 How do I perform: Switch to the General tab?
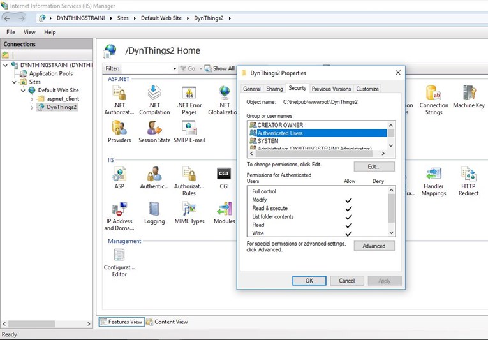pos(252,89)
